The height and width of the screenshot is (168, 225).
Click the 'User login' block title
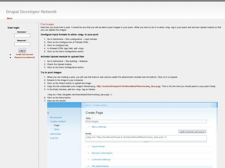click(x=13, y=28)
